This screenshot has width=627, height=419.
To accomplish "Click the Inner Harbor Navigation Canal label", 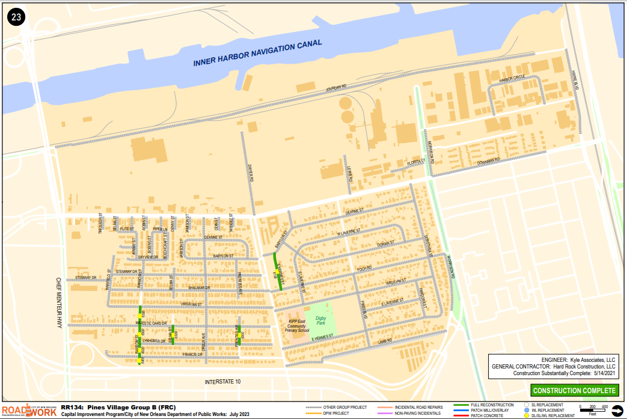I will click(x=257, y=53).
